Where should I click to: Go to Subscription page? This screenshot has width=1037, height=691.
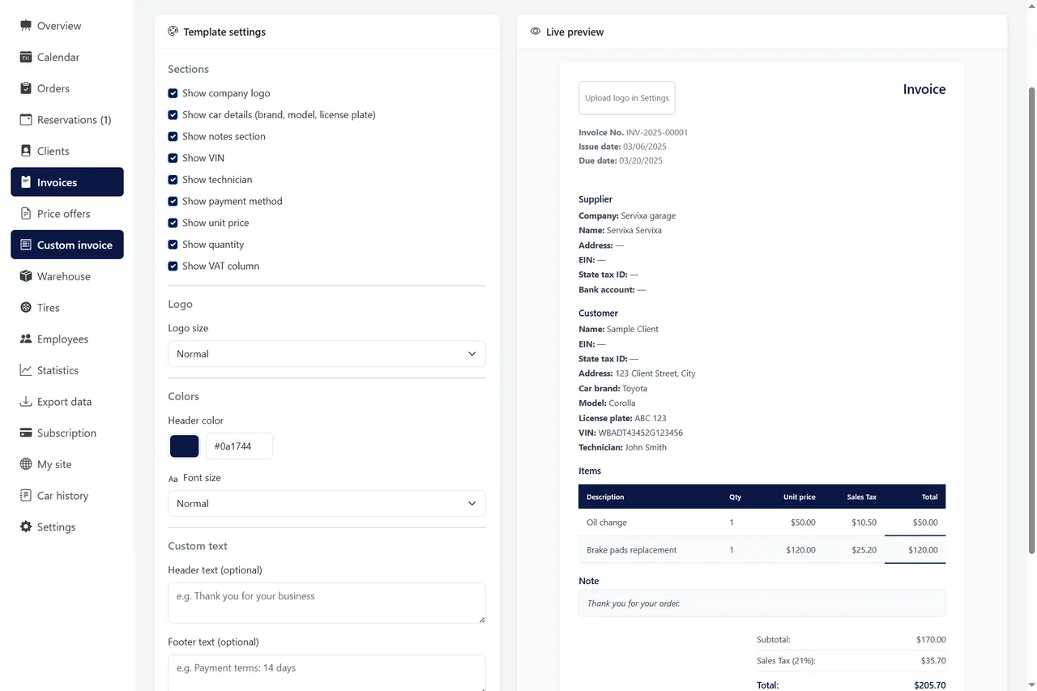[x=67, y=433]
